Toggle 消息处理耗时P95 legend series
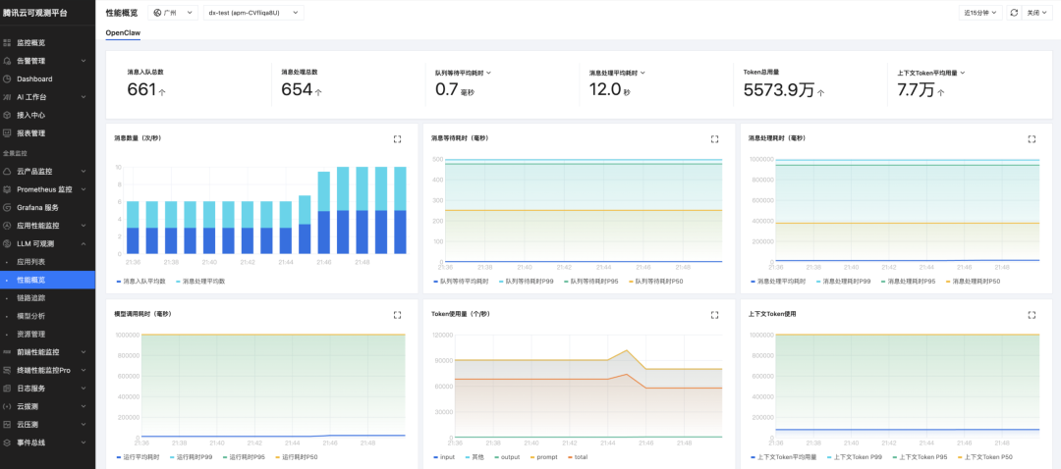This screenshot has height=469, width=1061. point(910,282)
